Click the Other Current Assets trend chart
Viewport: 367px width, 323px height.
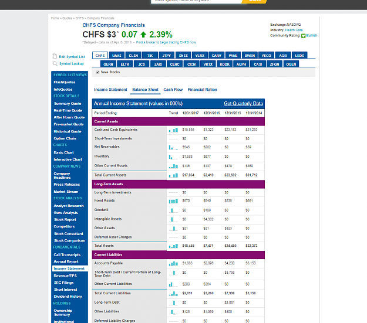173,166
